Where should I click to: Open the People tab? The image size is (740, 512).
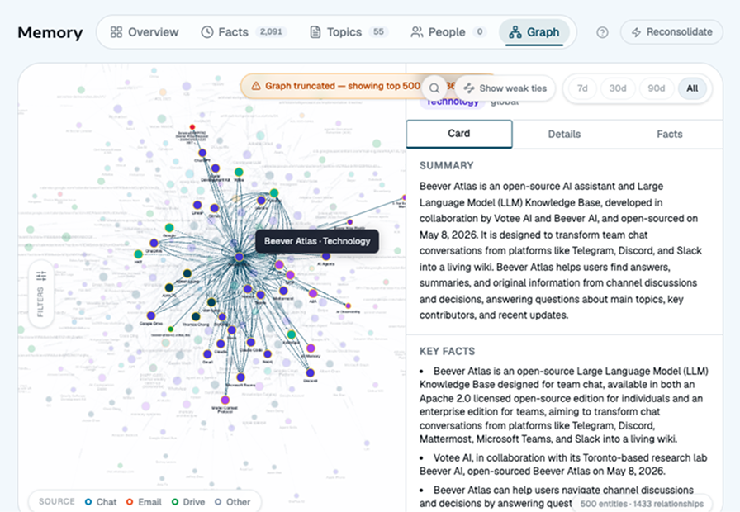(x=448, y=32)
